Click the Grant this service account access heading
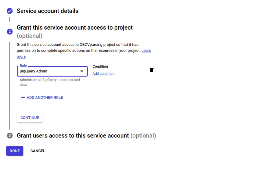255x188 pixels. 75,32
